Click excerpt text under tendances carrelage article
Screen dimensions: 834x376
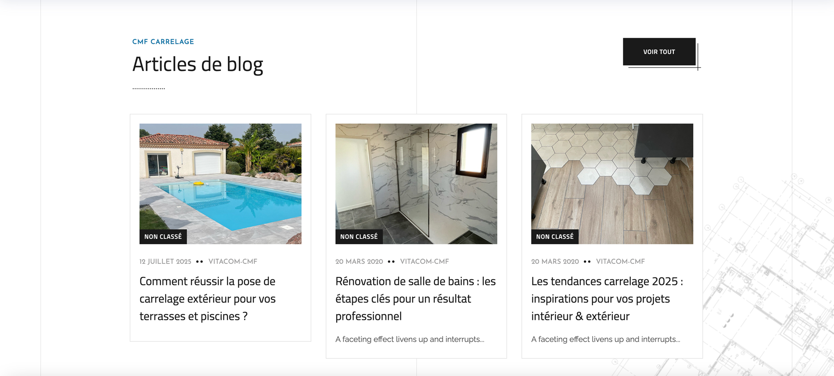tap(605, 339)
